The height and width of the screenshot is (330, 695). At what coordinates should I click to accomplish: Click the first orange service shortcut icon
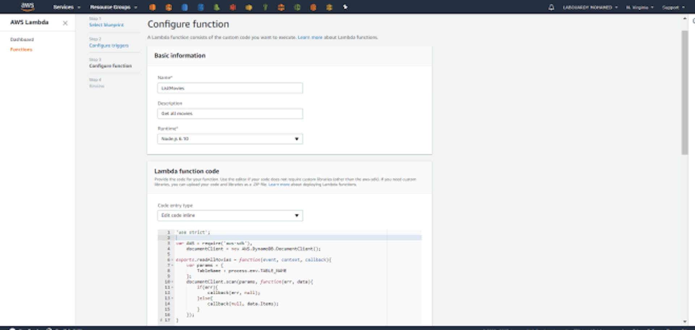point(152,7)
